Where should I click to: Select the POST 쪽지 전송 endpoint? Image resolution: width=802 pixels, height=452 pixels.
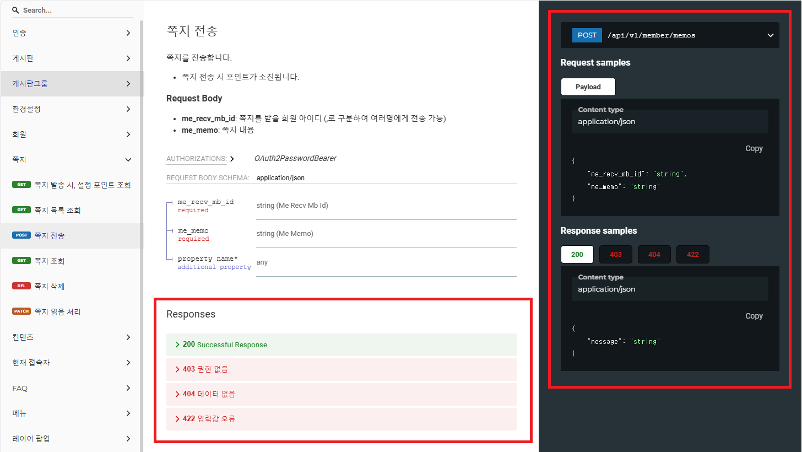[x=50, y=235]
